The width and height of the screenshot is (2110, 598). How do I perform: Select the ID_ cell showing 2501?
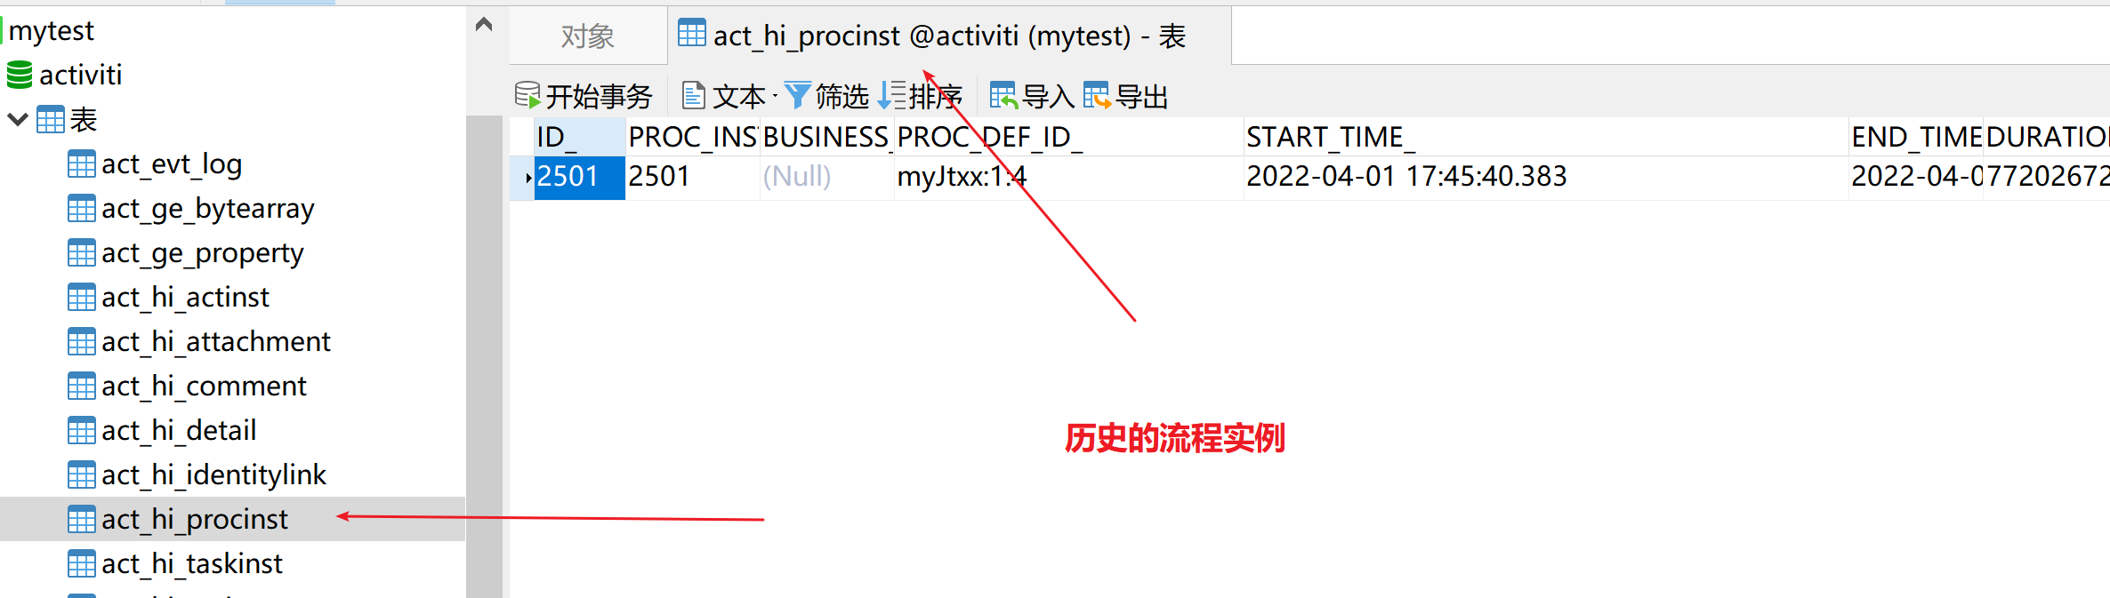click(579, 177)
